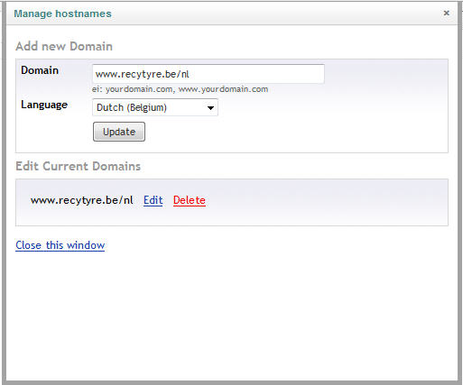This screenshot has height=385, width=463.
Task: Expand the Language list via its arrow
Action: (210, 107)
